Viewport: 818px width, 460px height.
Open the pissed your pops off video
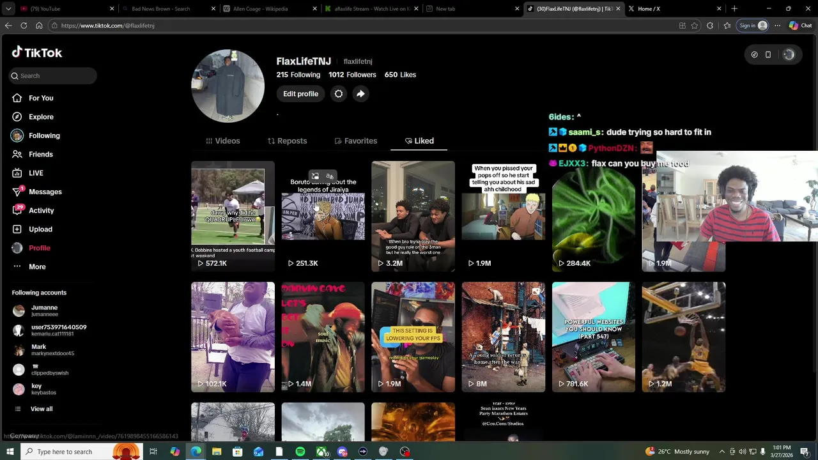tap(504, 216)
